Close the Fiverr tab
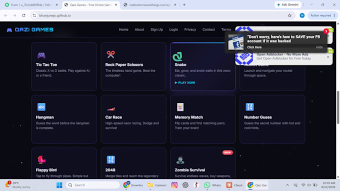 57,5
